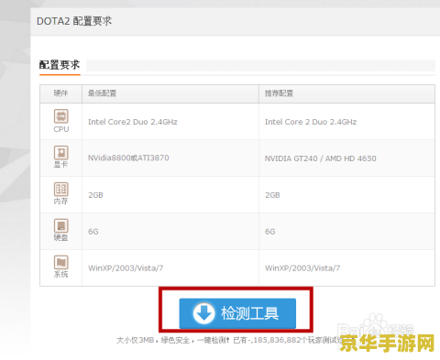Select NVIDIA GT240 / AMD HD 4650 cell
440x360 pixels.
coord(346,158)
